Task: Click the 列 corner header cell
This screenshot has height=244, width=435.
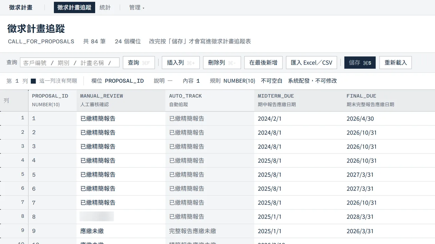Action: point(14,100)
